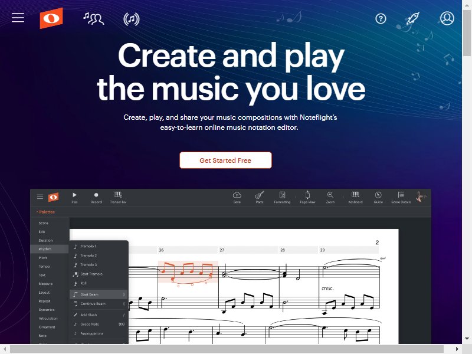The width and height of the screenshot is (472, 354).
Task: Open the Keyboard icon in the editor toolbar
Action: pos(355,197)
